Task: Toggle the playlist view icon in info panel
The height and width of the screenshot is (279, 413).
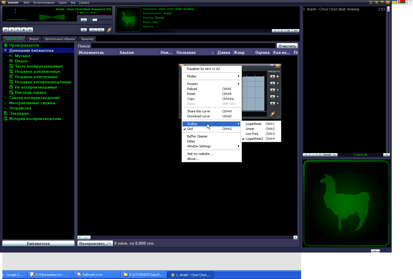Action: [x=296, y=31]
